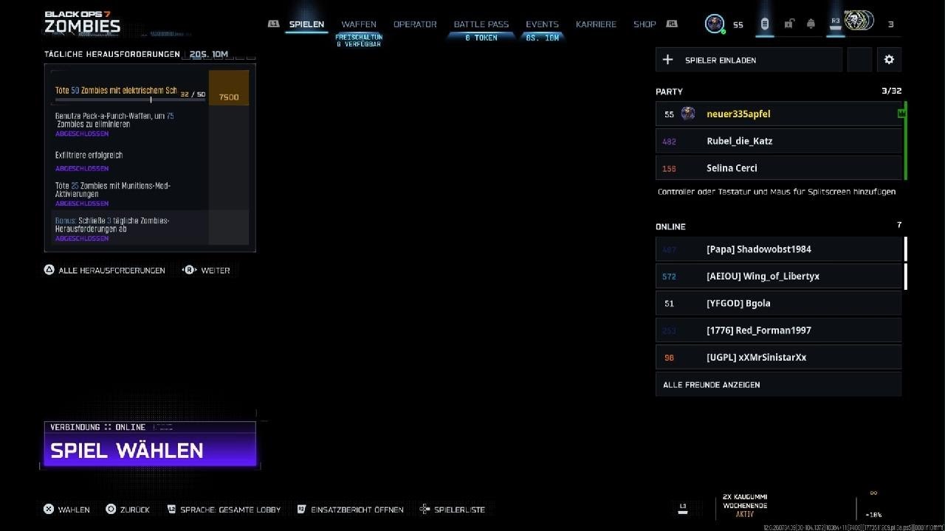The image size is (945, 531).
Task: Click the 32/50 electric kills progress bar
Action: click(130, 100)
